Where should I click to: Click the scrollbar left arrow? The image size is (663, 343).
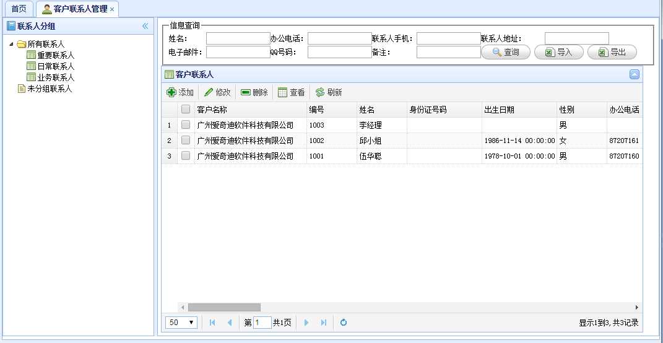[x=183, y=308]
